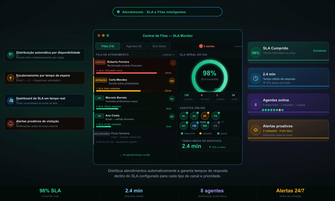Image resolution: width=335 pixels, height=201 pixels.
Task: Click the Escalonamento up-arrow icon
Action: click(11, 78)
